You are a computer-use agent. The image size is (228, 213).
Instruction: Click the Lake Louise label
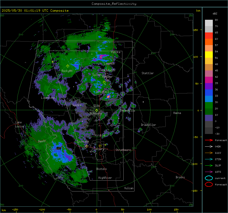20,124
